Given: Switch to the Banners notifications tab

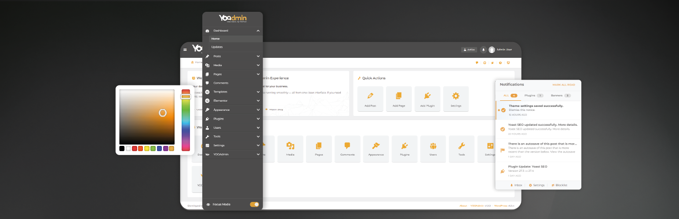Looking at the screenshot, I should click(561, 95).
